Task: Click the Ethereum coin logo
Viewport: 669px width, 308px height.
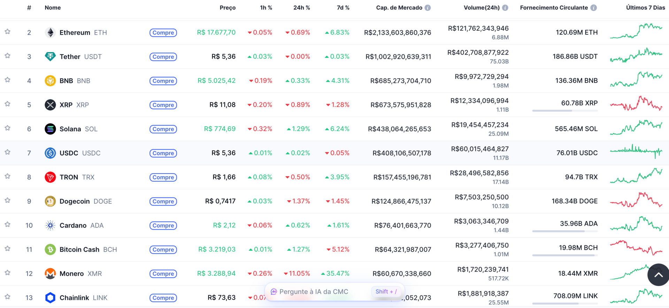Action: pos(50,32)
